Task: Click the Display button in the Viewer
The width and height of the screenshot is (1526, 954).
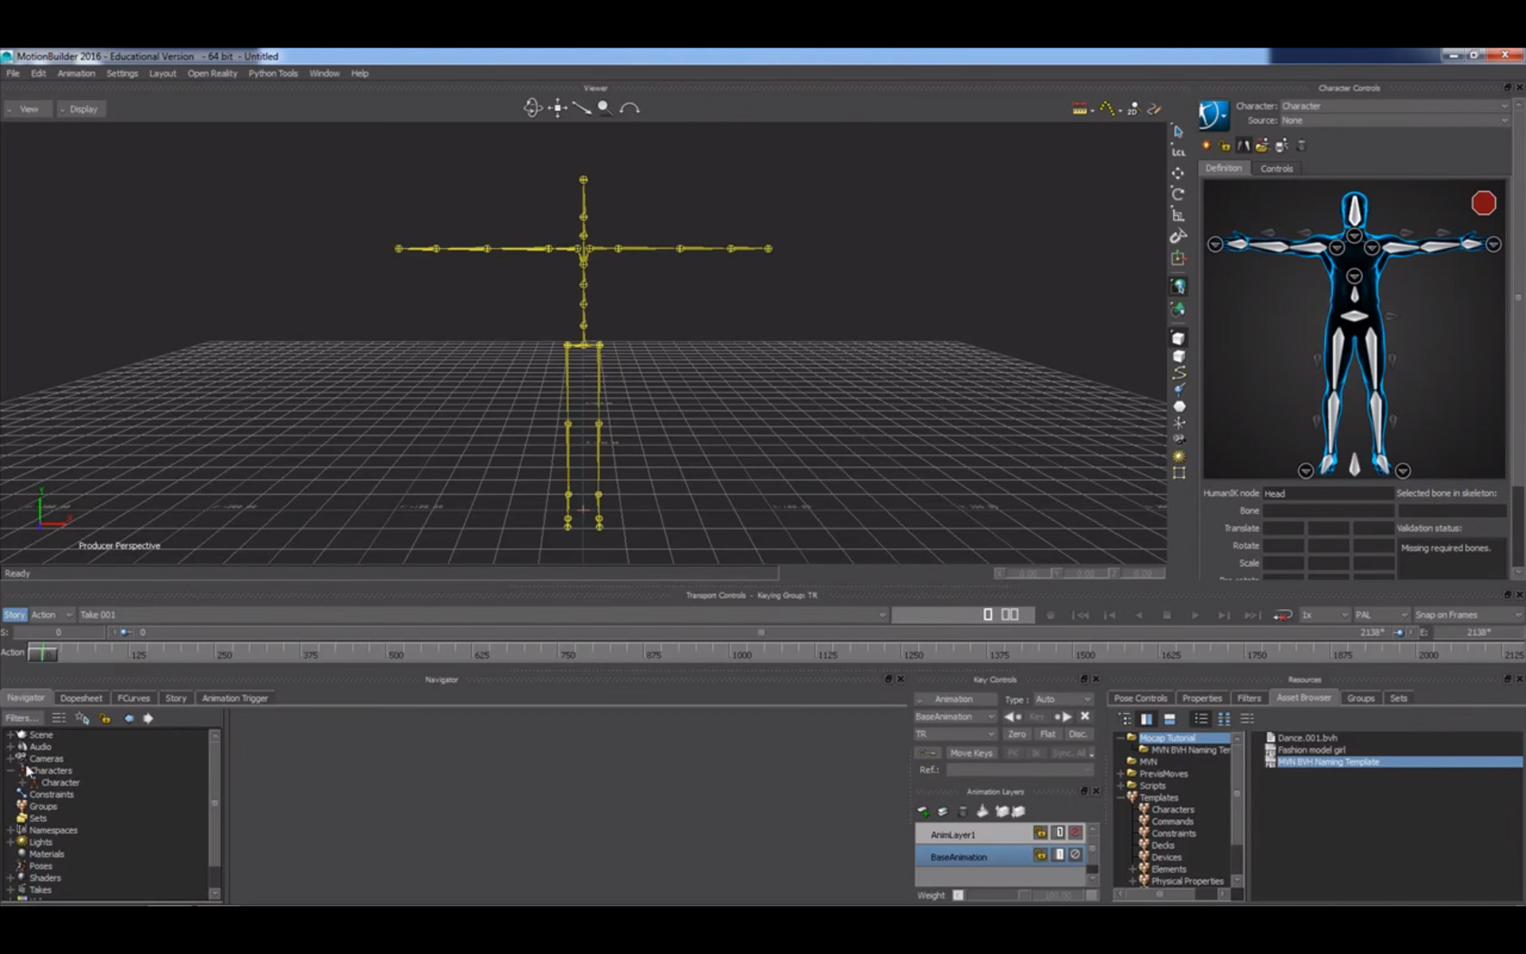Action: 80,109
